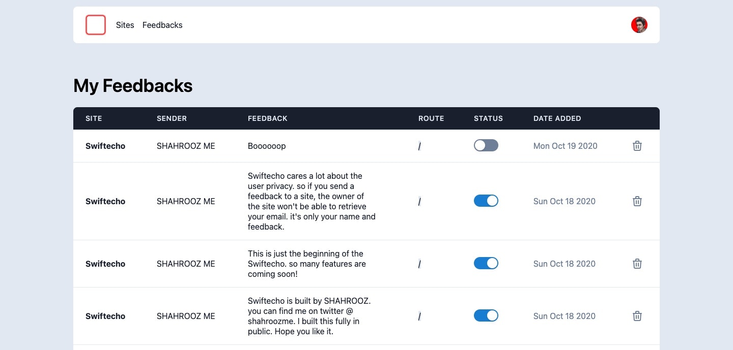
Task: Click the Swiftecho logo icon
Action: (x=96, y=24)
